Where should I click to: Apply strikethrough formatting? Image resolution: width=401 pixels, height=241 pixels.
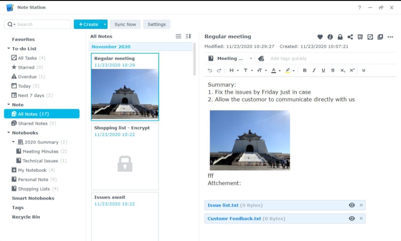point(332,70)
